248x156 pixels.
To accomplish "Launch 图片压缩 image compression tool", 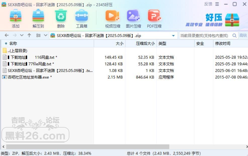I will tap(133, 15).
